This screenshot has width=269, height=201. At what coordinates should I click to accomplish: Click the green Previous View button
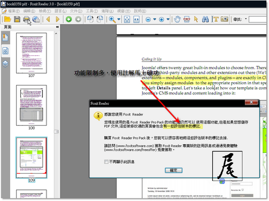point(69,19)
